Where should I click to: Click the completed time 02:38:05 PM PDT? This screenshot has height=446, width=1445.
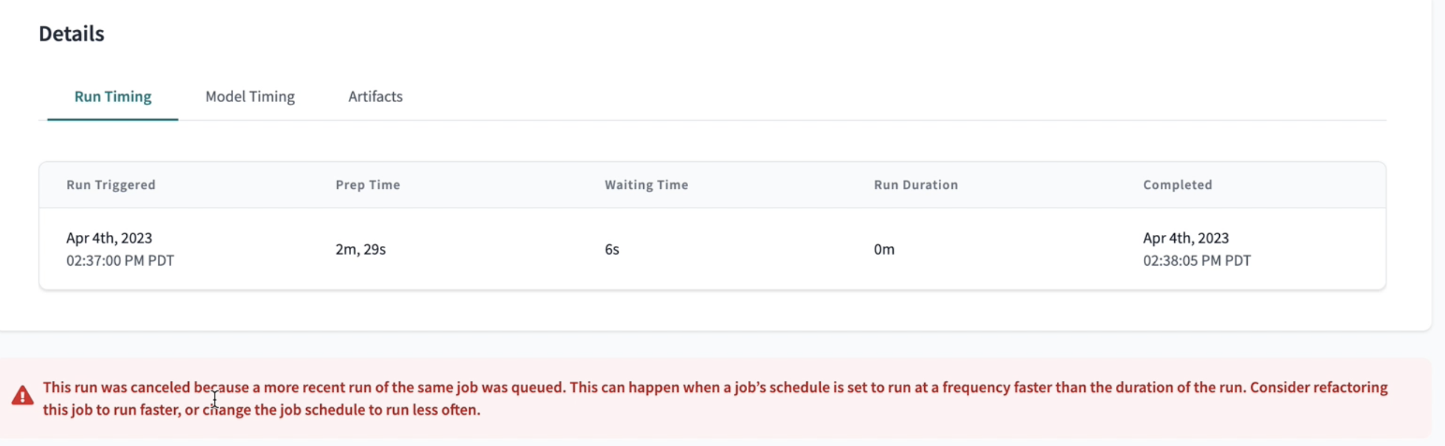(x=1197, y=260)
